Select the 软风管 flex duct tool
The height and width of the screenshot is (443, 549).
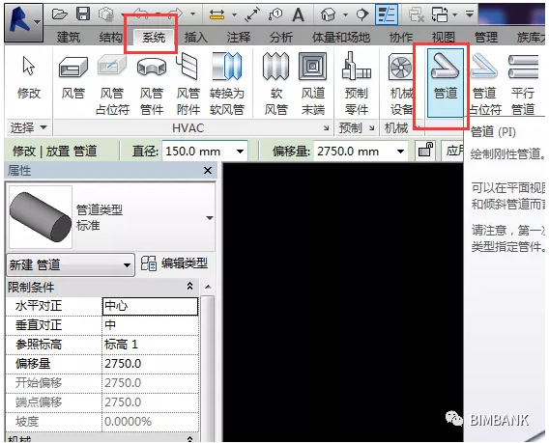(x=275, y=84)
